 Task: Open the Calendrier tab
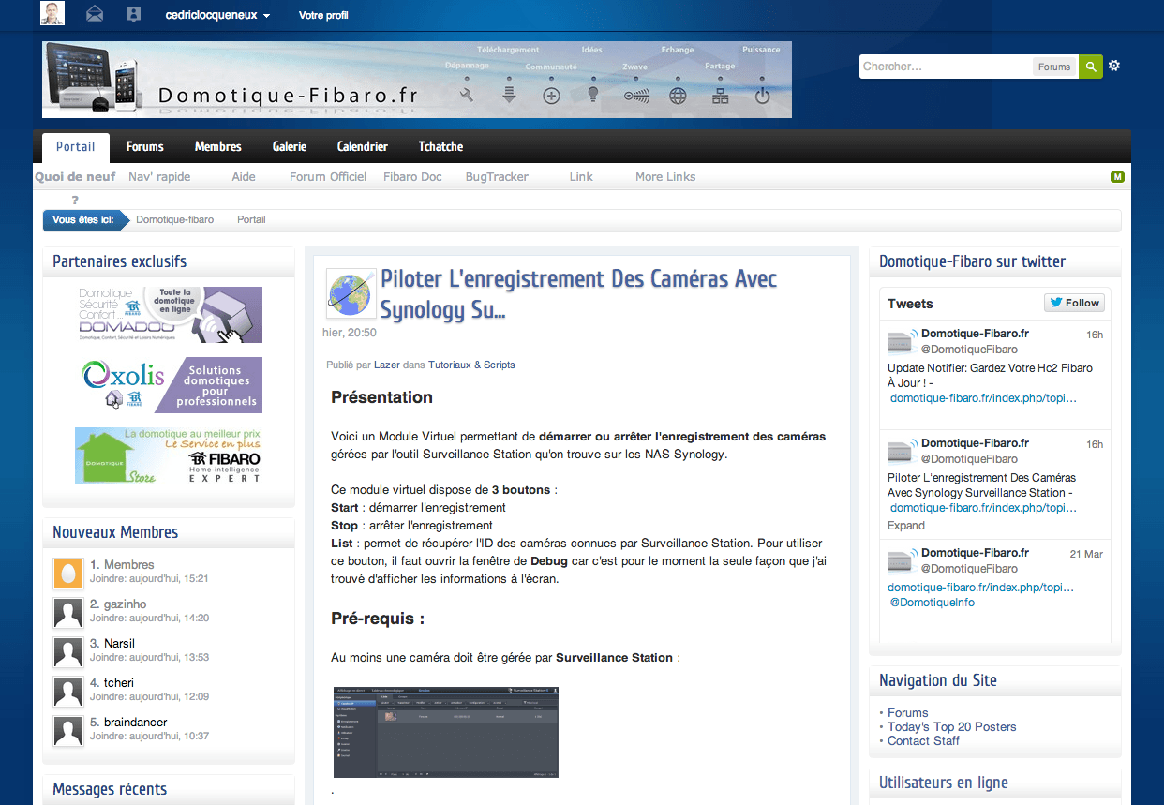click(x=363, y=147)
